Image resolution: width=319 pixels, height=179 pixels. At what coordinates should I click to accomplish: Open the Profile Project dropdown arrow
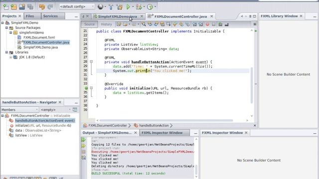click(155, 6)
